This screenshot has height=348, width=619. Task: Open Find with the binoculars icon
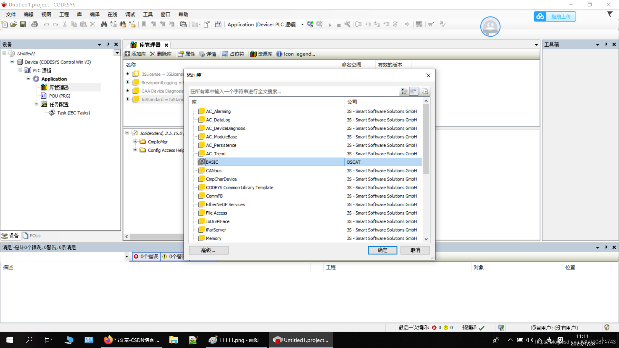coord(104,24)
